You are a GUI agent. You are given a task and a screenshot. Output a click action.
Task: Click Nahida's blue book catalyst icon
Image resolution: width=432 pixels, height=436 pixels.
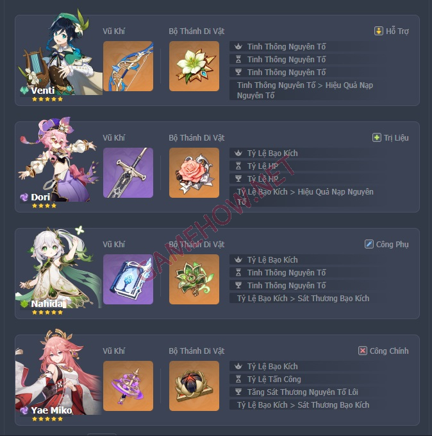click(x=128, y=279)
